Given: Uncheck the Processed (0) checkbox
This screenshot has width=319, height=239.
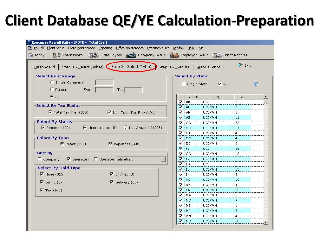Looking at the screenshot, I should click(x=43, y=127).
